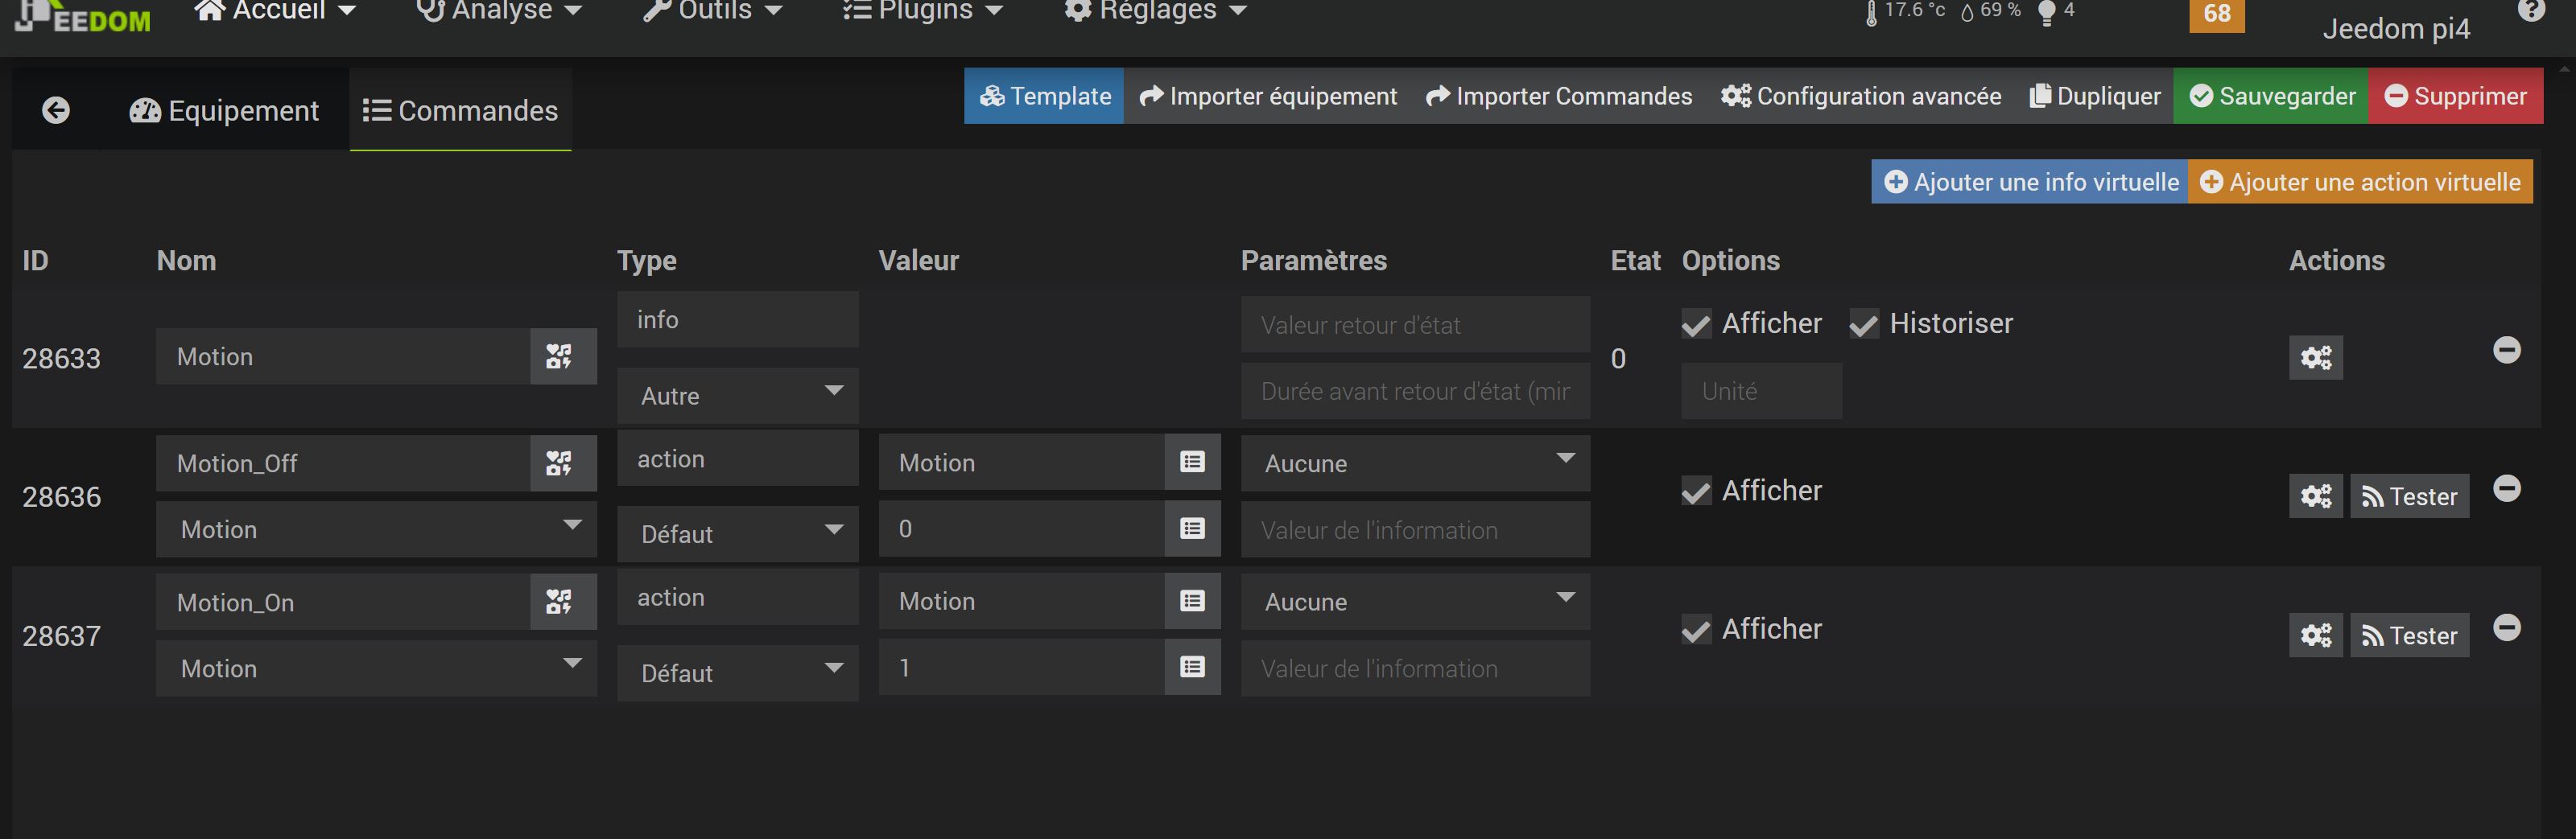Open icon picker for Motion_Off command
This screenshot has height=839, width=2576.
pyautogui.click(x=560, y=463)
